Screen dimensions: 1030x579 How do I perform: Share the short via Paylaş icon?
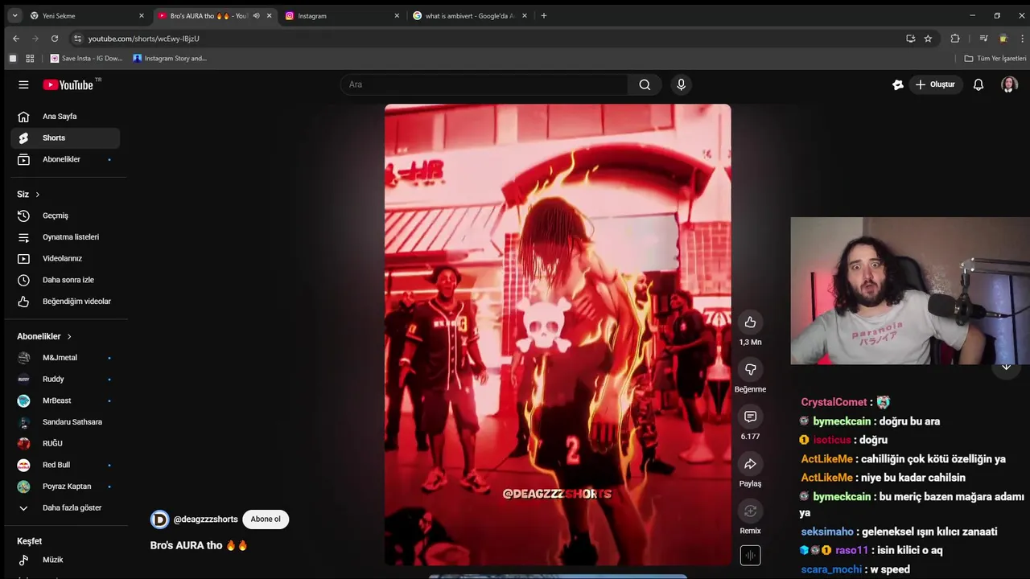click(750, 464)
